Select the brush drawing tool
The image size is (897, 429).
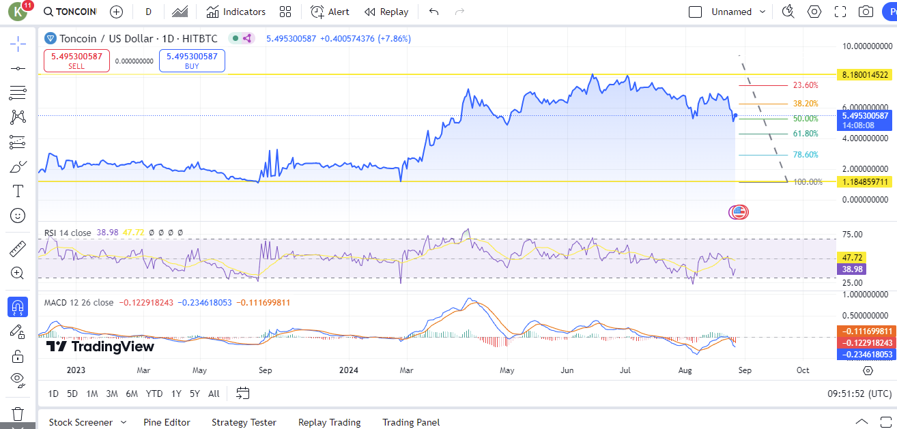point(18,166)
